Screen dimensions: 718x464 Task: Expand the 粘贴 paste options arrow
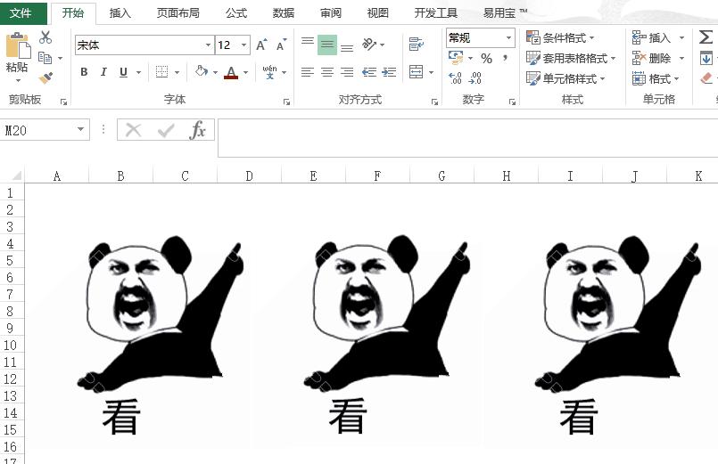click(19, 80)
